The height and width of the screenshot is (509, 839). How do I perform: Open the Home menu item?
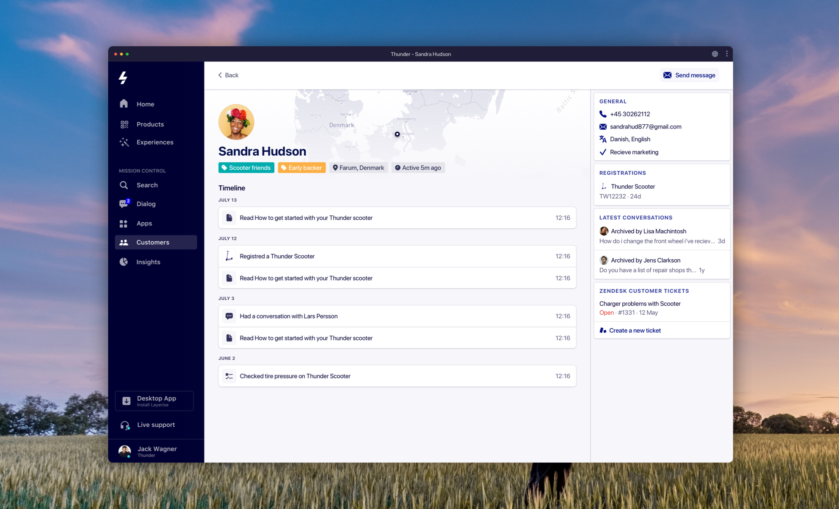[x=145, y=104]
